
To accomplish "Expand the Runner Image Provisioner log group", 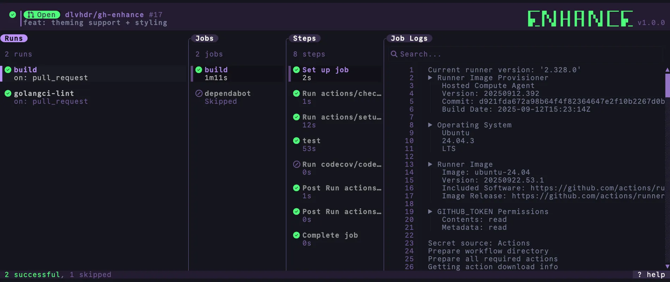I will 430,78.
